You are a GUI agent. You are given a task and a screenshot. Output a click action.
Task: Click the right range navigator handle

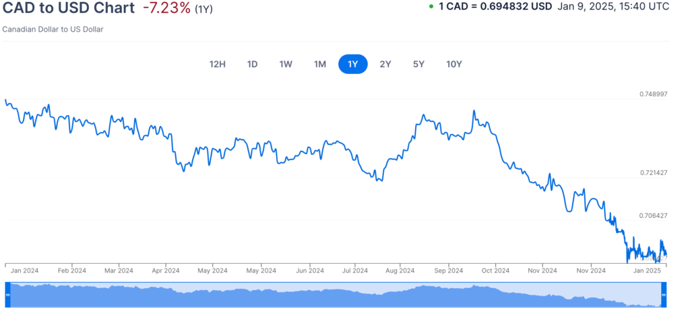pyautogui.click(x=663, y=295)
